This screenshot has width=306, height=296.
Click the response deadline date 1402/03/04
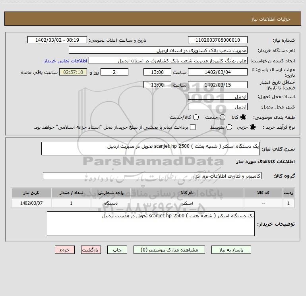pyautogui.click(x=218, y=72)
